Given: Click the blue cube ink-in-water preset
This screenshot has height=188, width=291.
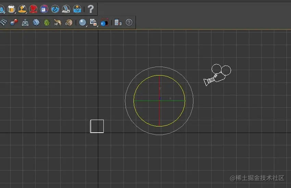Looking at the screenshot, I should pyautogui.click(x=44, y=9).
